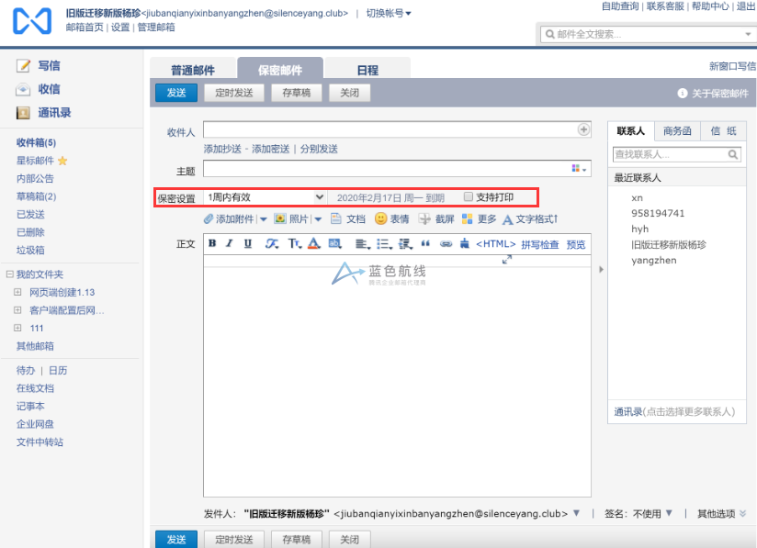The height and width of the screenshot is (548, 757).
Task: Click the paperclip add attachment icon
Action: point(208,219)
